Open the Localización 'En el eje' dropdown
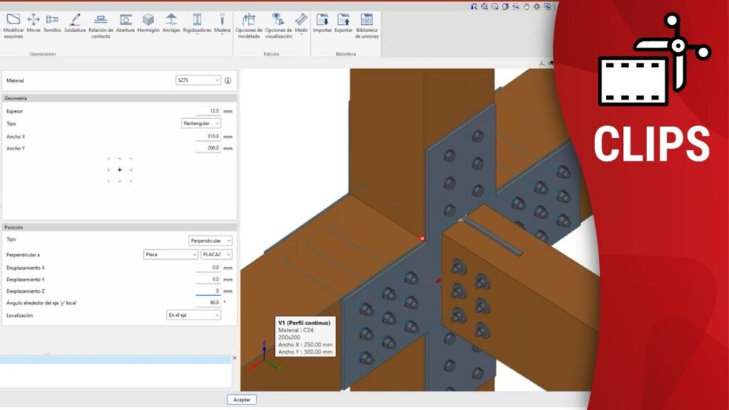Viewport: 729px width, 410px height. (x=194, y=315)
